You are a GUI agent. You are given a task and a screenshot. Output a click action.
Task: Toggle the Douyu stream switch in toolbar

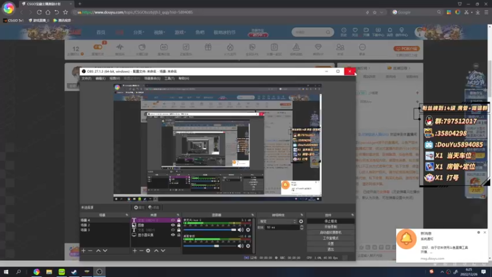click(98, 47)
